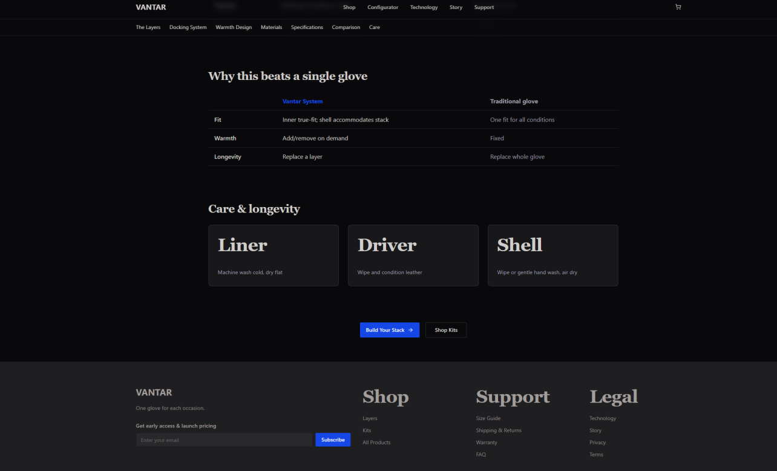Viewport: 777px width, 471px height.
Task: Select the Care section tab
Action: (375, 27)
